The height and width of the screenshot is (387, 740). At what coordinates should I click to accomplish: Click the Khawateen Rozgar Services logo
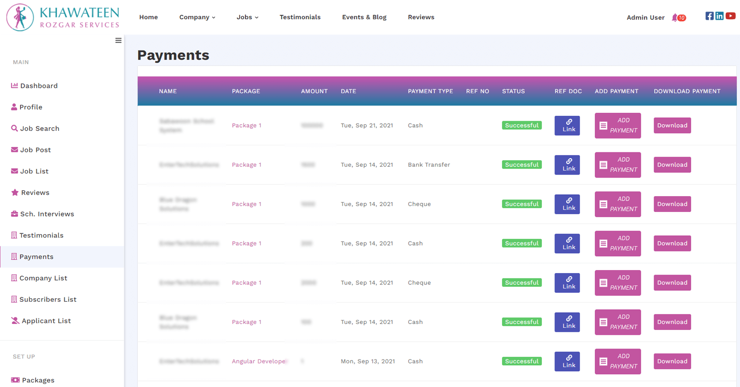(63, 17)
